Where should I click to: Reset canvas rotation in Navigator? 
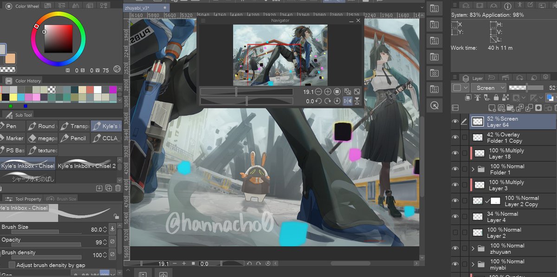(337, 101)
